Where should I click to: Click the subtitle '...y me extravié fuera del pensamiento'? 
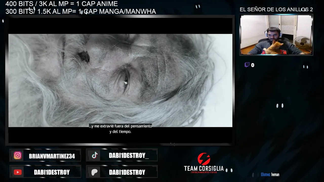[120, 126]
